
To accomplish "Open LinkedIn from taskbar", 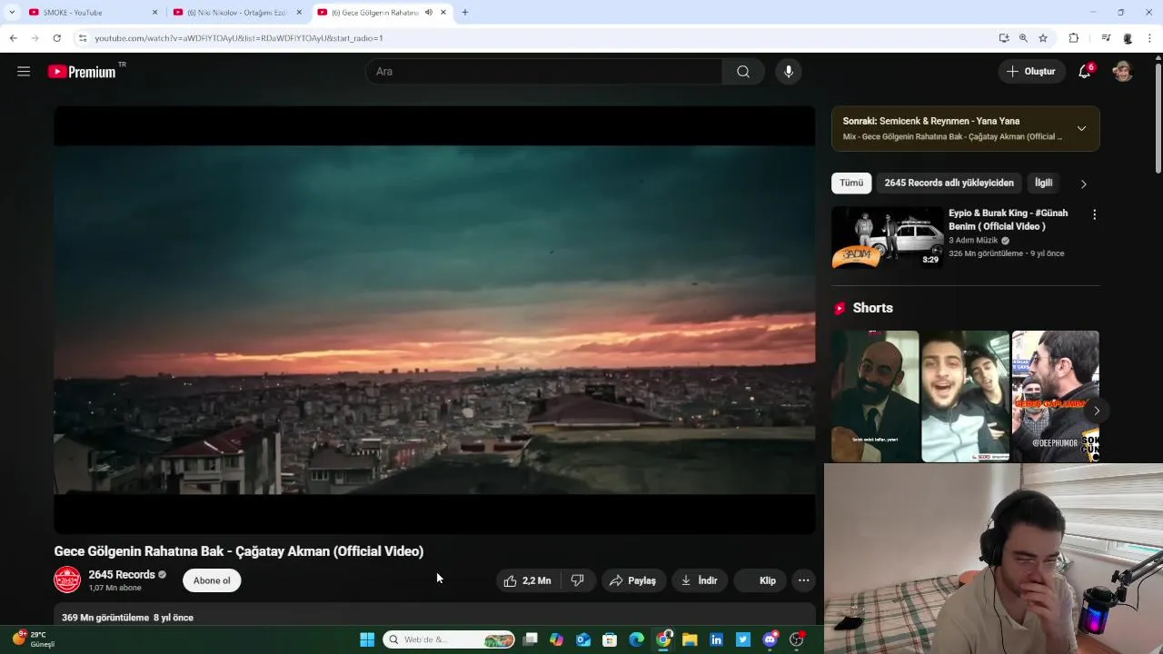I will pos(716,639).
